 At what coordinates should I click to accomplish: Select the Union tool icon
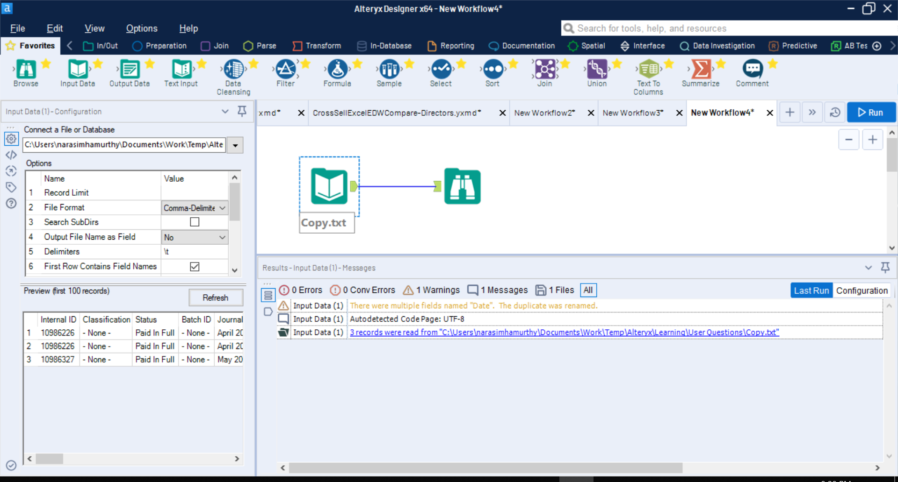tap(597, 69)
